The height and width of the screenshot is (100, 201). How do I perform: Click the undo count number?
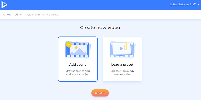[x=4, y=15]
